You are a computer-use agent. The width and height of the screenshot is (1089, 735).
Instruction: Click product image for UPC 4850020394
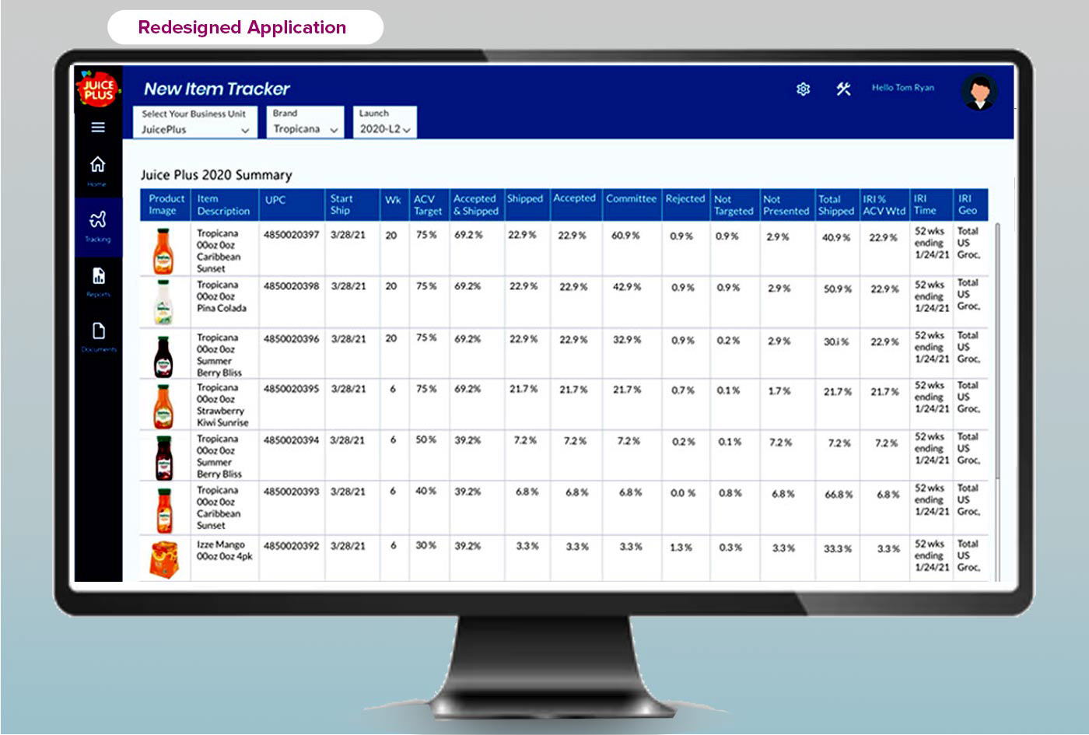(163, 457)
